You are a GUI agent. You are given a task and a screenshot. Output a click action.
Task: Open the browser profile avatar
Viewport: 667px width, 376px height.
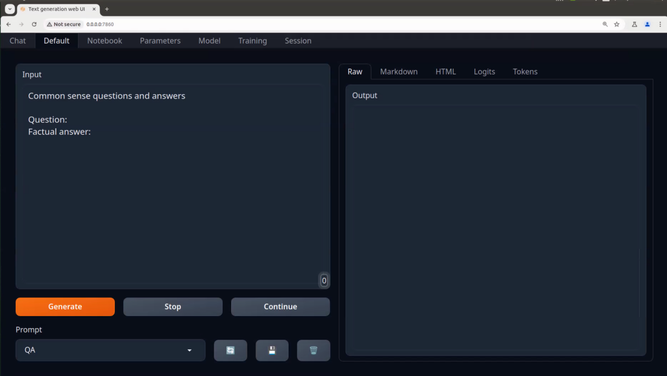[648, 24]
